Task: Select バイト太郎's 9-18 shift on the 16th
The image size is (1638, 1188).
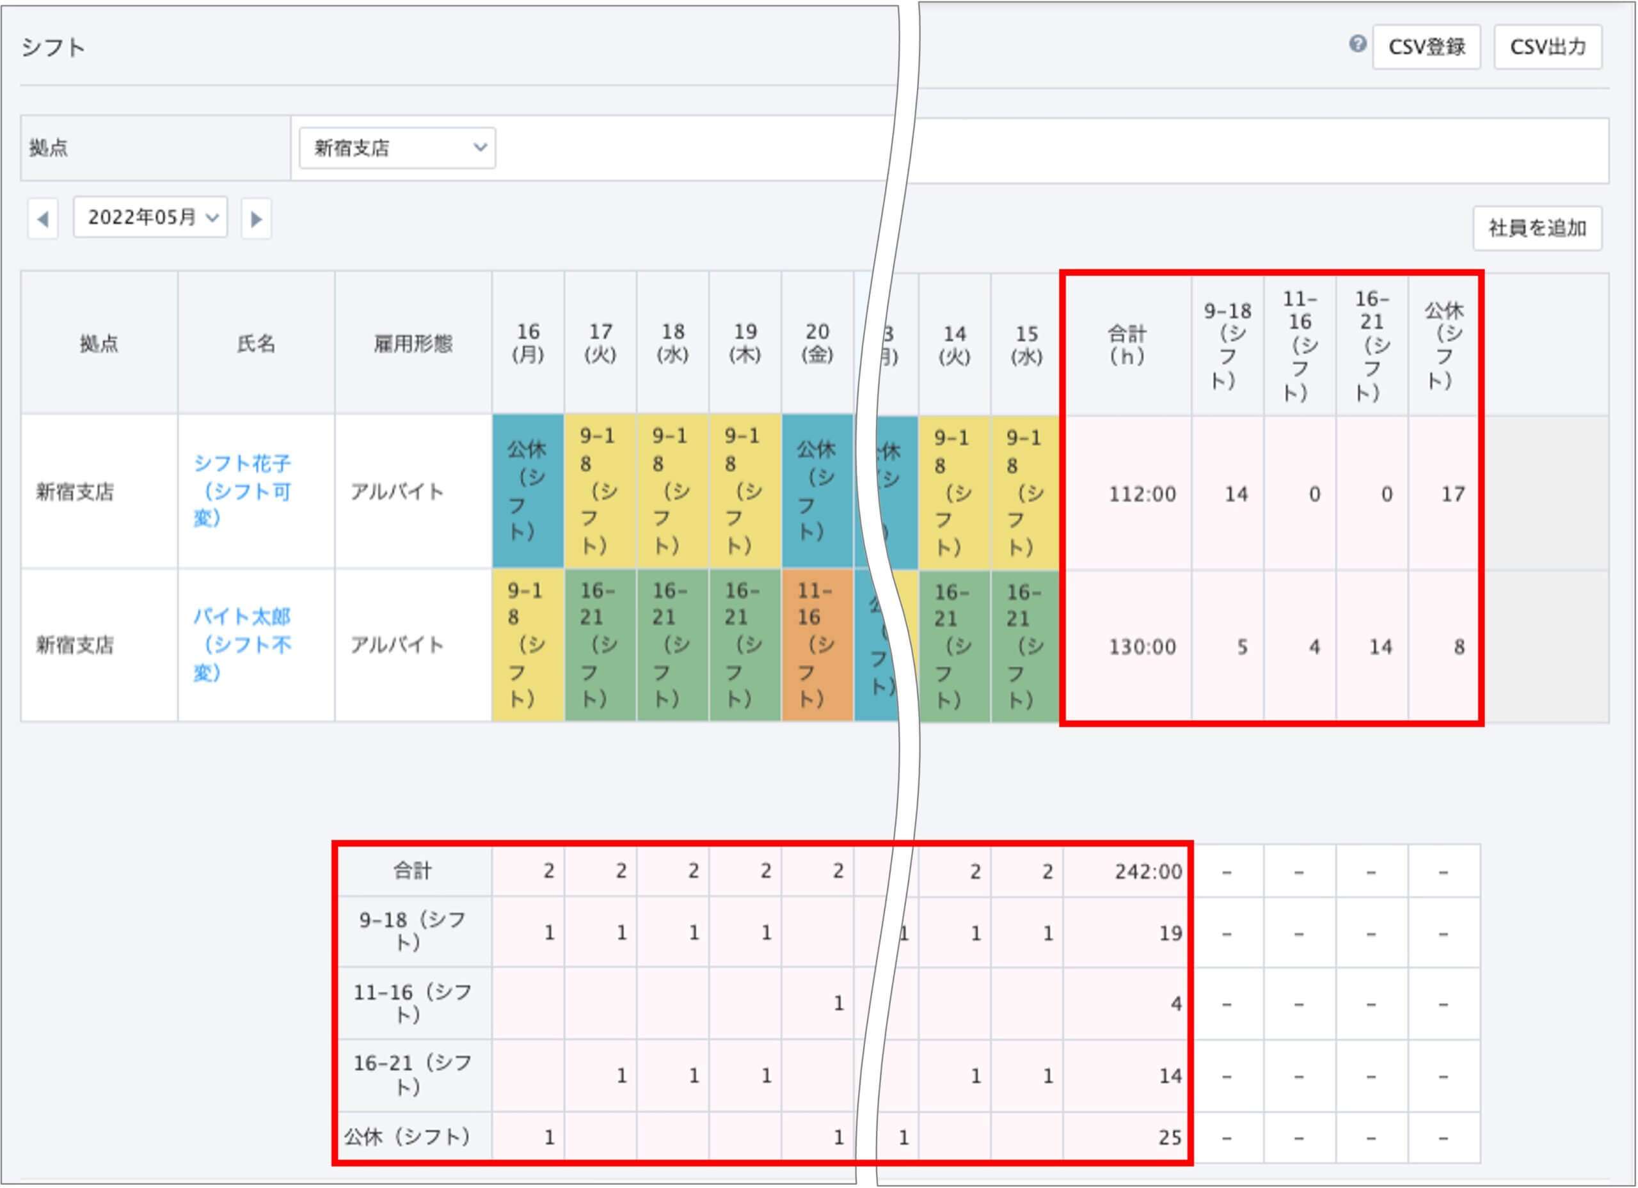Action: coord(528,644)
